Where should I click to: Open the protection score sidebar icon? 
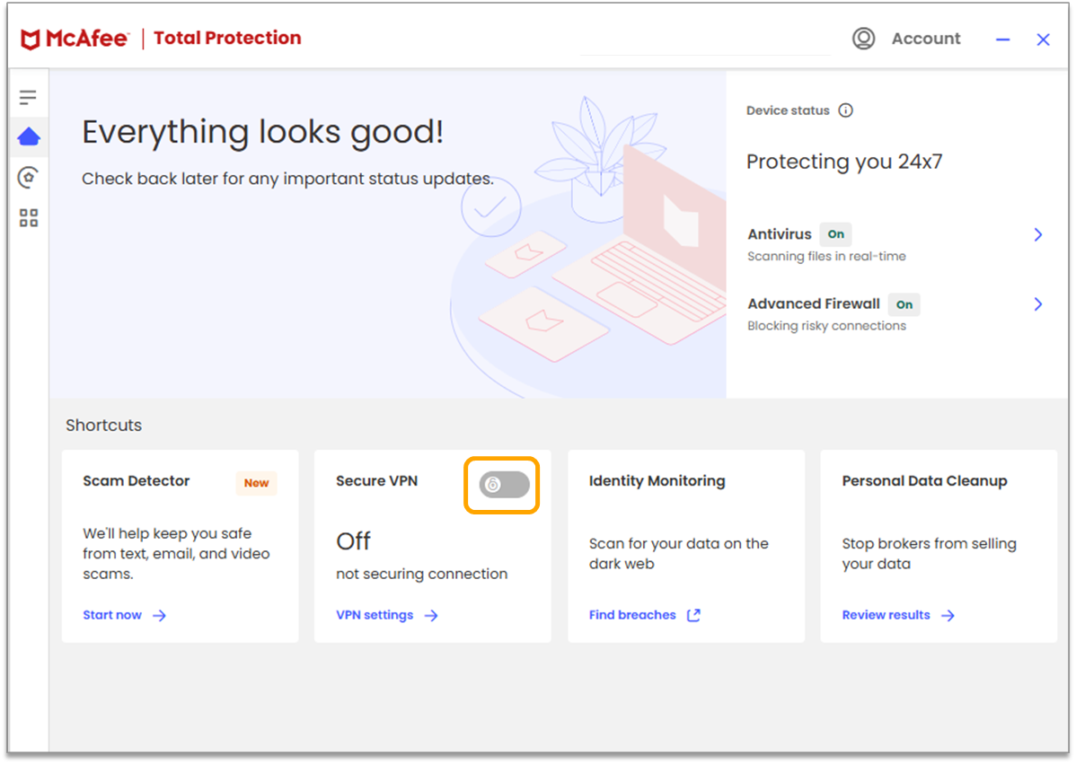coord(29,177)
